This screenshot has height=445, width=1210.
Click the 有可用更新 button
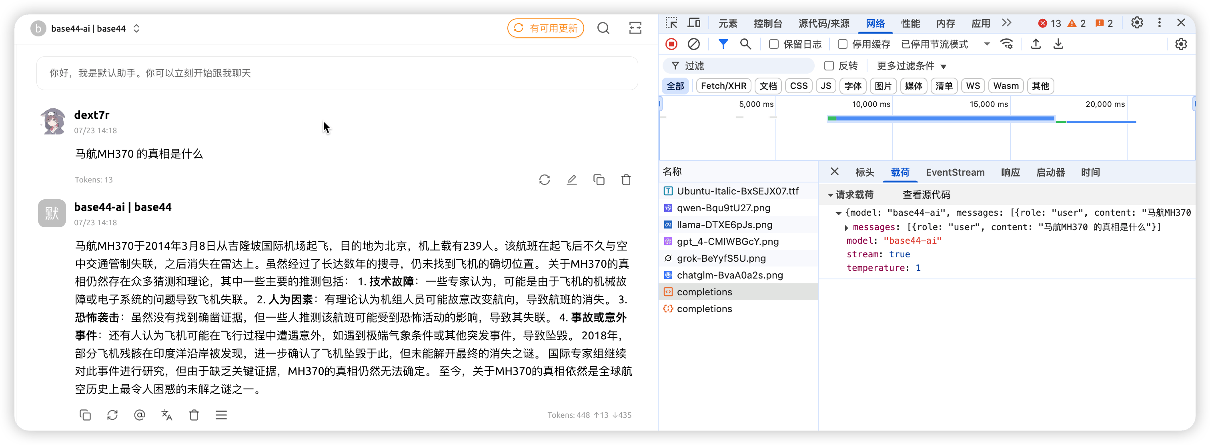pos(545,28)
